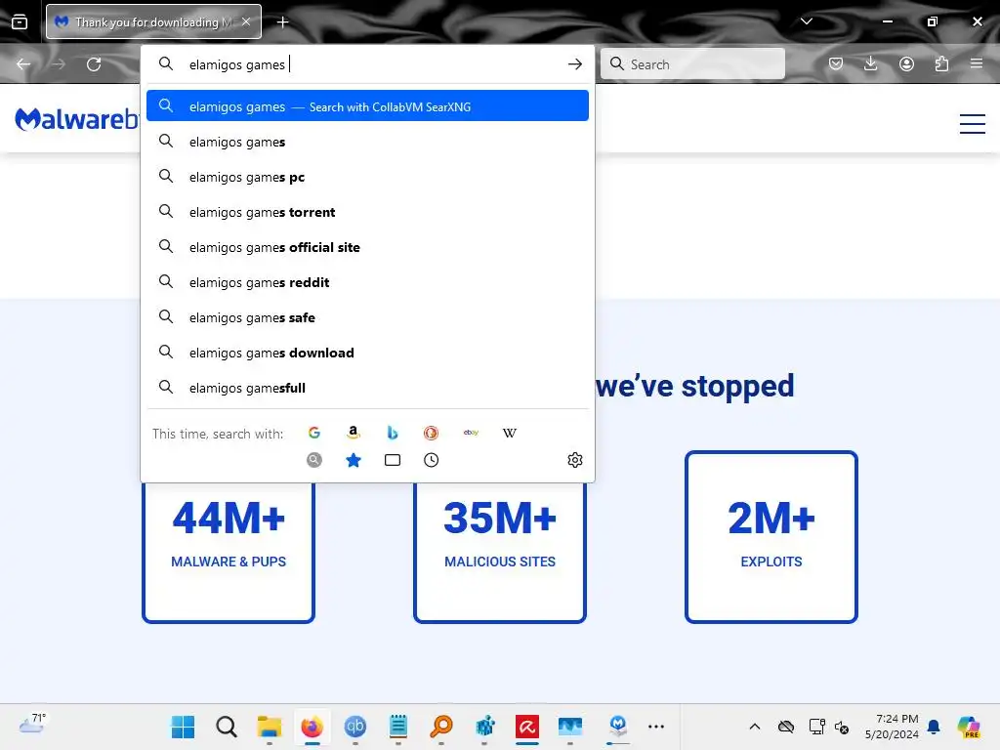Click the OneDrive cloud tray icon

pos(786,727)
